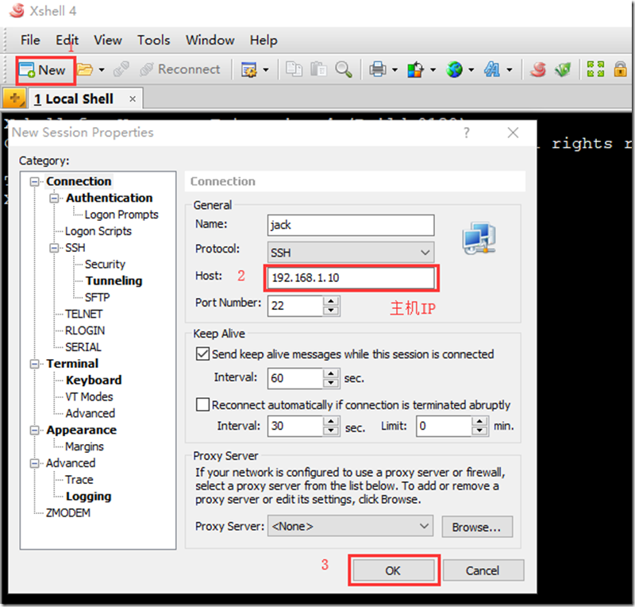Click the Cancel button
This screenshot has width=635, height=607.
(483, 570)
